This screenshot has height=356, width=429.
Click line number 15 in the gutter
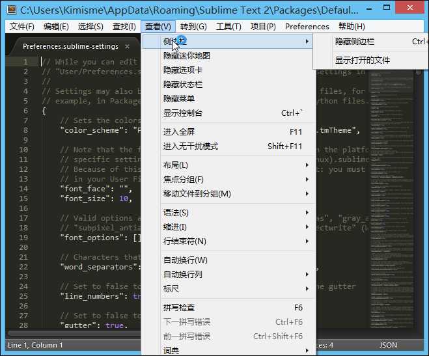coord(23,199)
